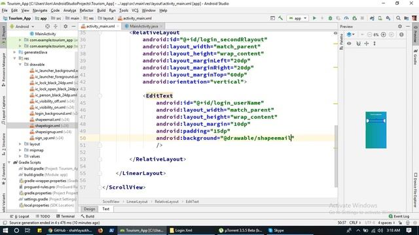The image size is (419, 235).
Task: Open AVD Manager icon
Action: tap(380, 18)
